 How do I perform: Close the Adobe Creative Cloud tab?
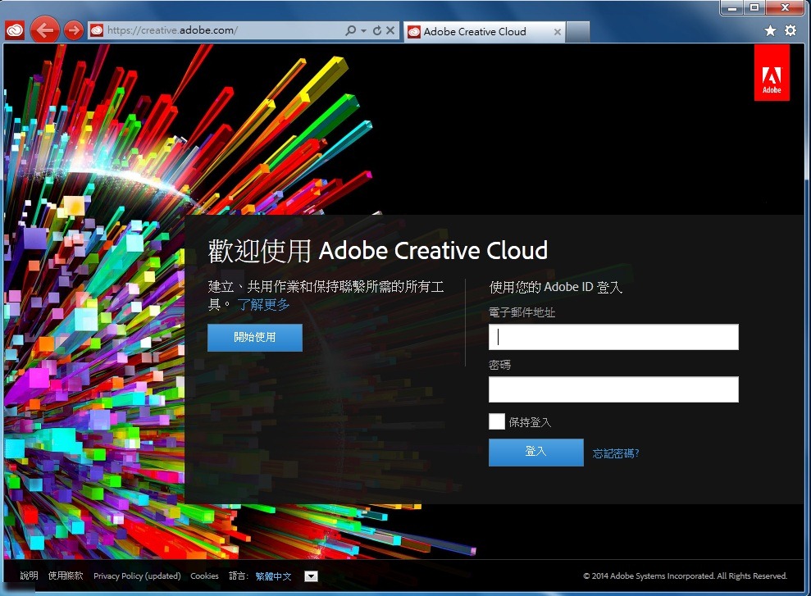tap(557, 32)
